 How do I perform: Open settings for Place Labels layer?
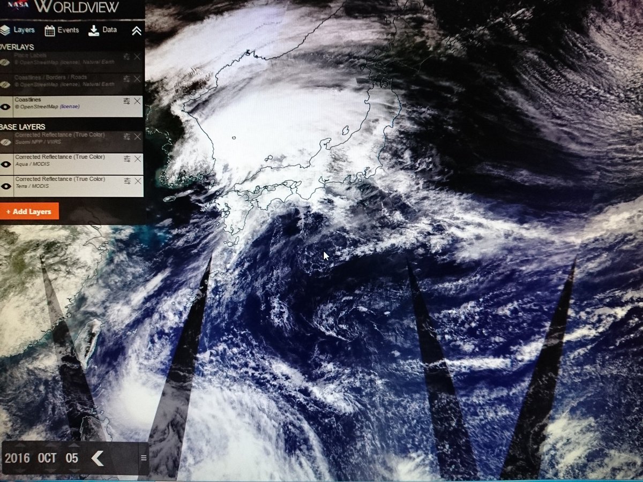click(x=126, y=56)
